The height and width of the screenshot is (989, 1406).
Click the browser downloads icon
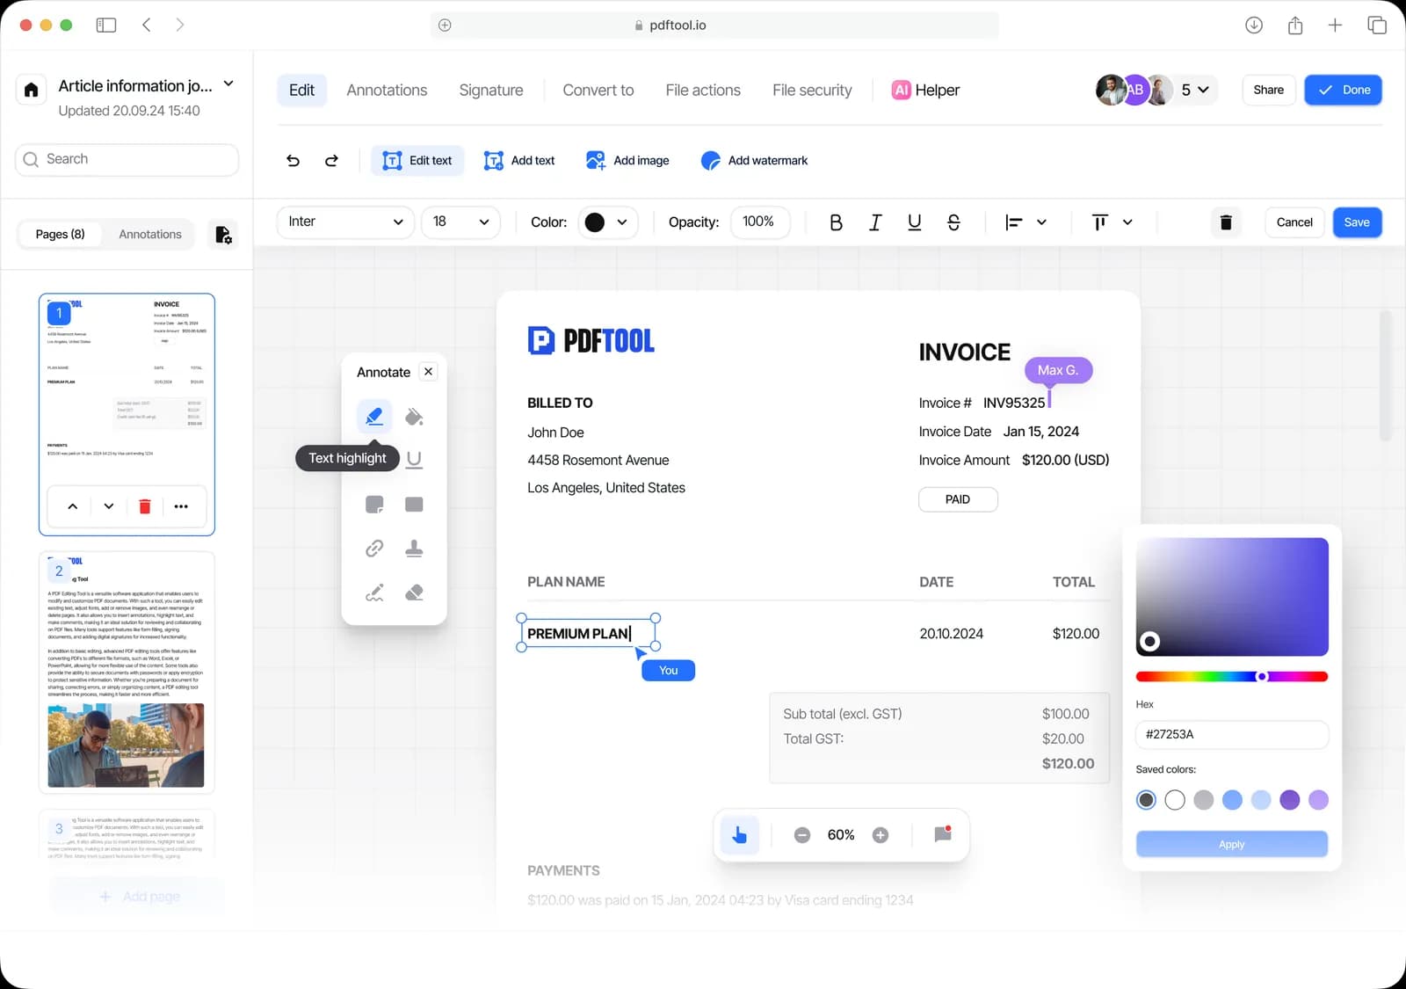click(x=1254, y=25)
